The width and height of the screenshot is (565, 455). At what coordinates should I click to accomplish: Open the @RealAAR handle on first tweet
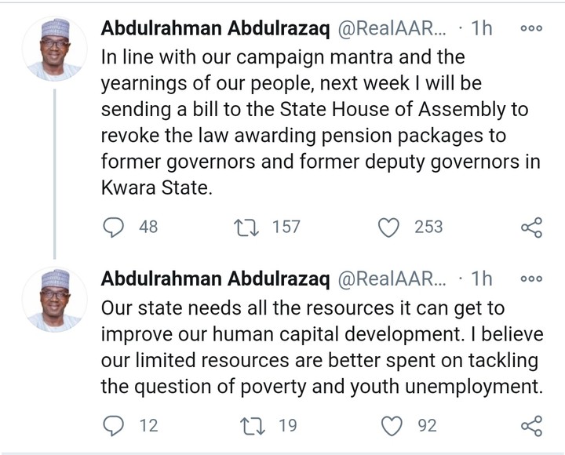click(391, 29)
